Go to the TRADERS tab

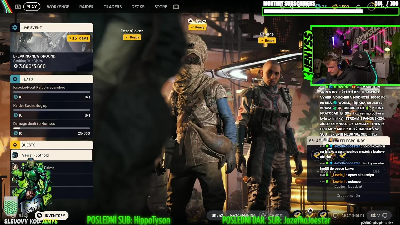[113, 7]
